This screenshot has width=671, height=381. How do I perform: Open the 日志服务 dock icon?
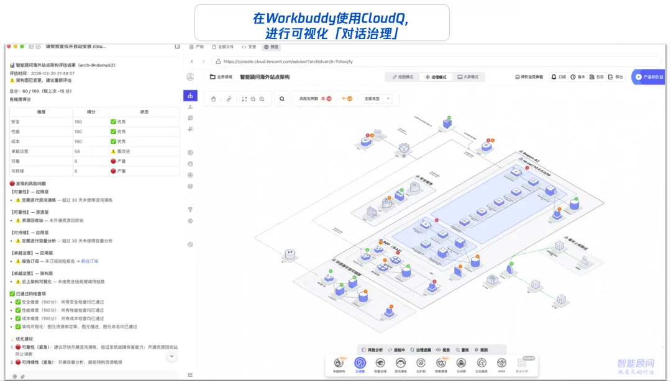point(482,365)
